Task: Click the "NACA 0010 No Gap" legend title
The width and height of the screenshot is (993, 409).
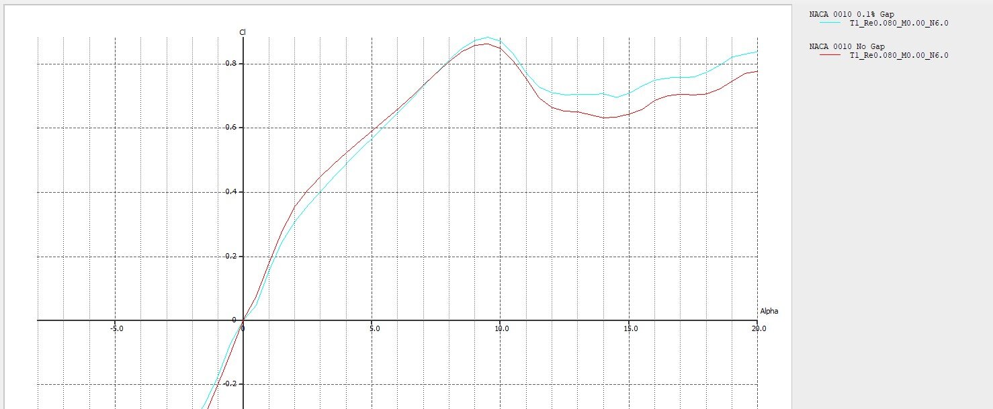Action: (x=847, y=46)
